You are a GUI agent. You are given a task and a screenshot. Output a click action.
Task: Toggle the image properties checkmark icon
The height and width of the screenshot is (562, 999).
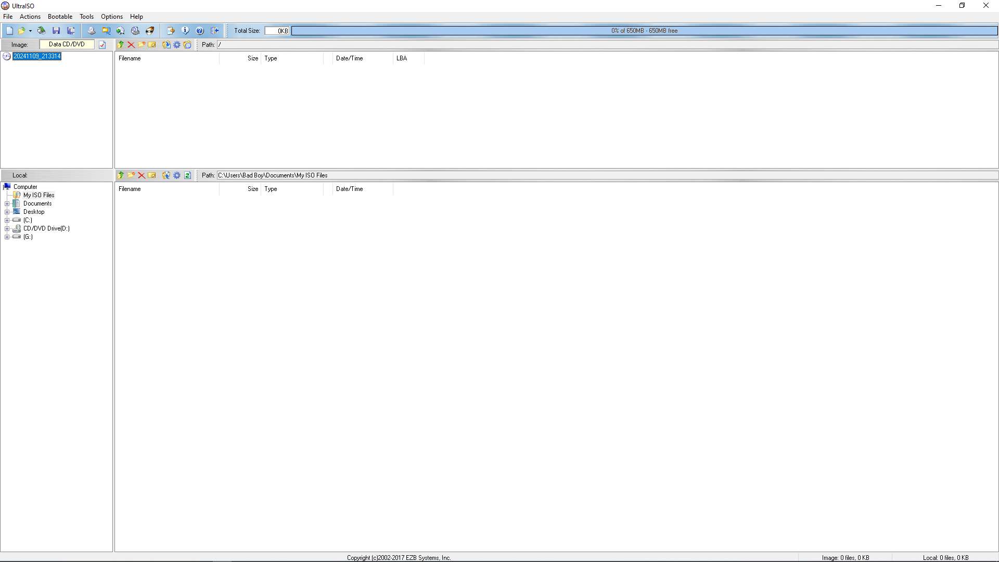click(103, 45)
